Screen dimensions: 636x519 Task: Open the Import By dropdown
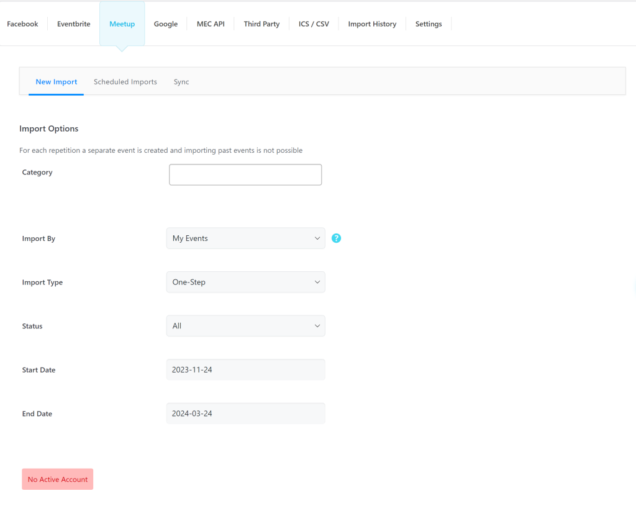tap(245, 238)
